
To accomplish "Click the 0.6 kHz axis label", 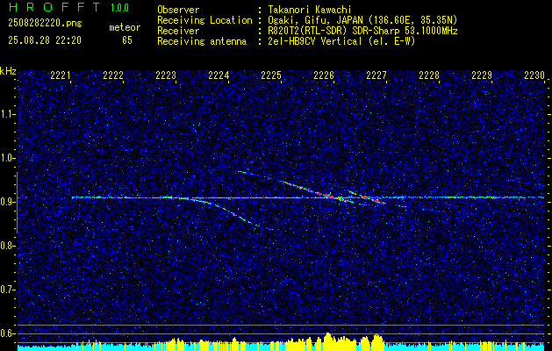I will (x=8, y=333).
